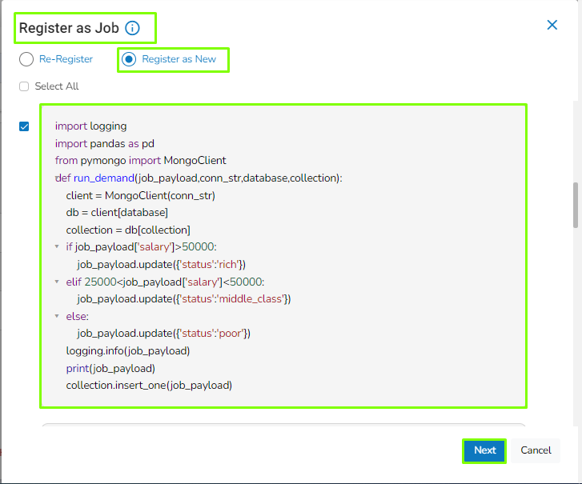
Task: Click the status 'rich' update line
Action: 162,265
